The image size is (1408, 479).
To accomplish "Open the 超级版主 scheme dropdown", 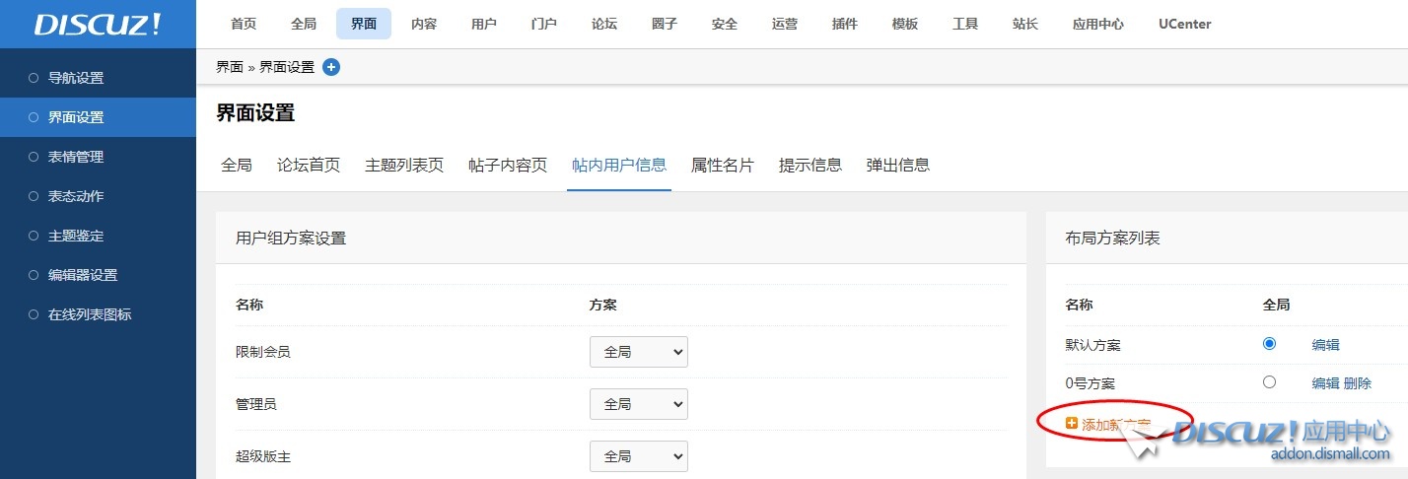I will click(638, 456).
